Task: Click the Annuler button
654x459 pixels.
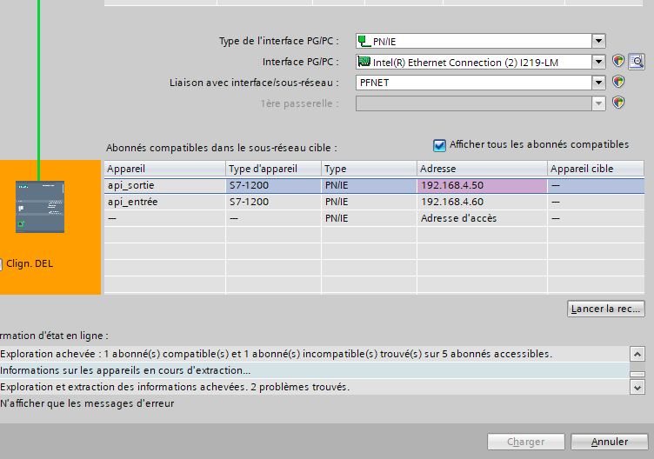Action: pyautogui.click(x=610, y=442)
